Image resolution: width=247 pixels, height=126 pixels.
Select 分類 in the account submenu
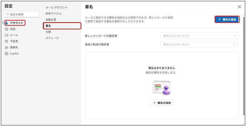[48, 32]
